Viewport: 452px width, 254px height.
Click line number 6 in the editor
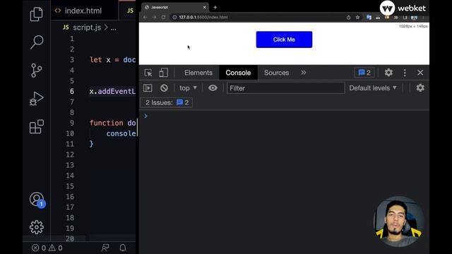[x=72, y=91]
